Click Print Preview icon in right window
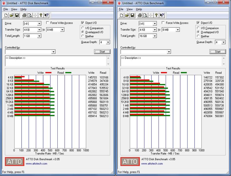This screenshot has height=176, width=231. click(x=145, y=15)
